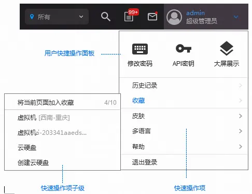Click the 4/10 favorites count

[x=110, y=103]
